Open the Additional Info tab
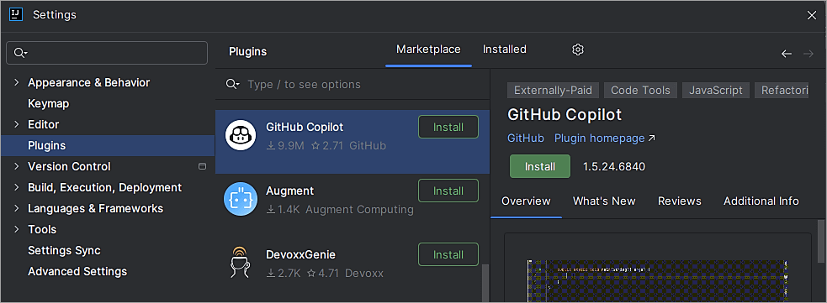Image resolution: width=827 pixels, height=303 pixels. (761, 201)
